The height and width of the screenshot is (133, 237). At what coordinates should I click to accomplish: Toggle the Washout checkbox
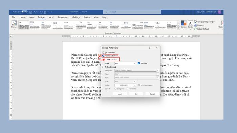pos(139,63)
